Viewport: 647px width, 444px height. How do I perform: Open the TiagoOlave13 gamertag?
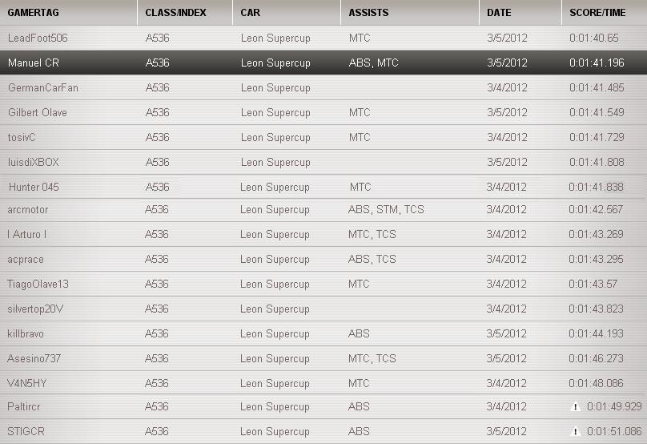[38, 284]
